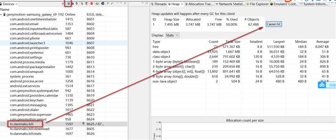Select the 'non-Java object' stats row

[x=241, y=81]
